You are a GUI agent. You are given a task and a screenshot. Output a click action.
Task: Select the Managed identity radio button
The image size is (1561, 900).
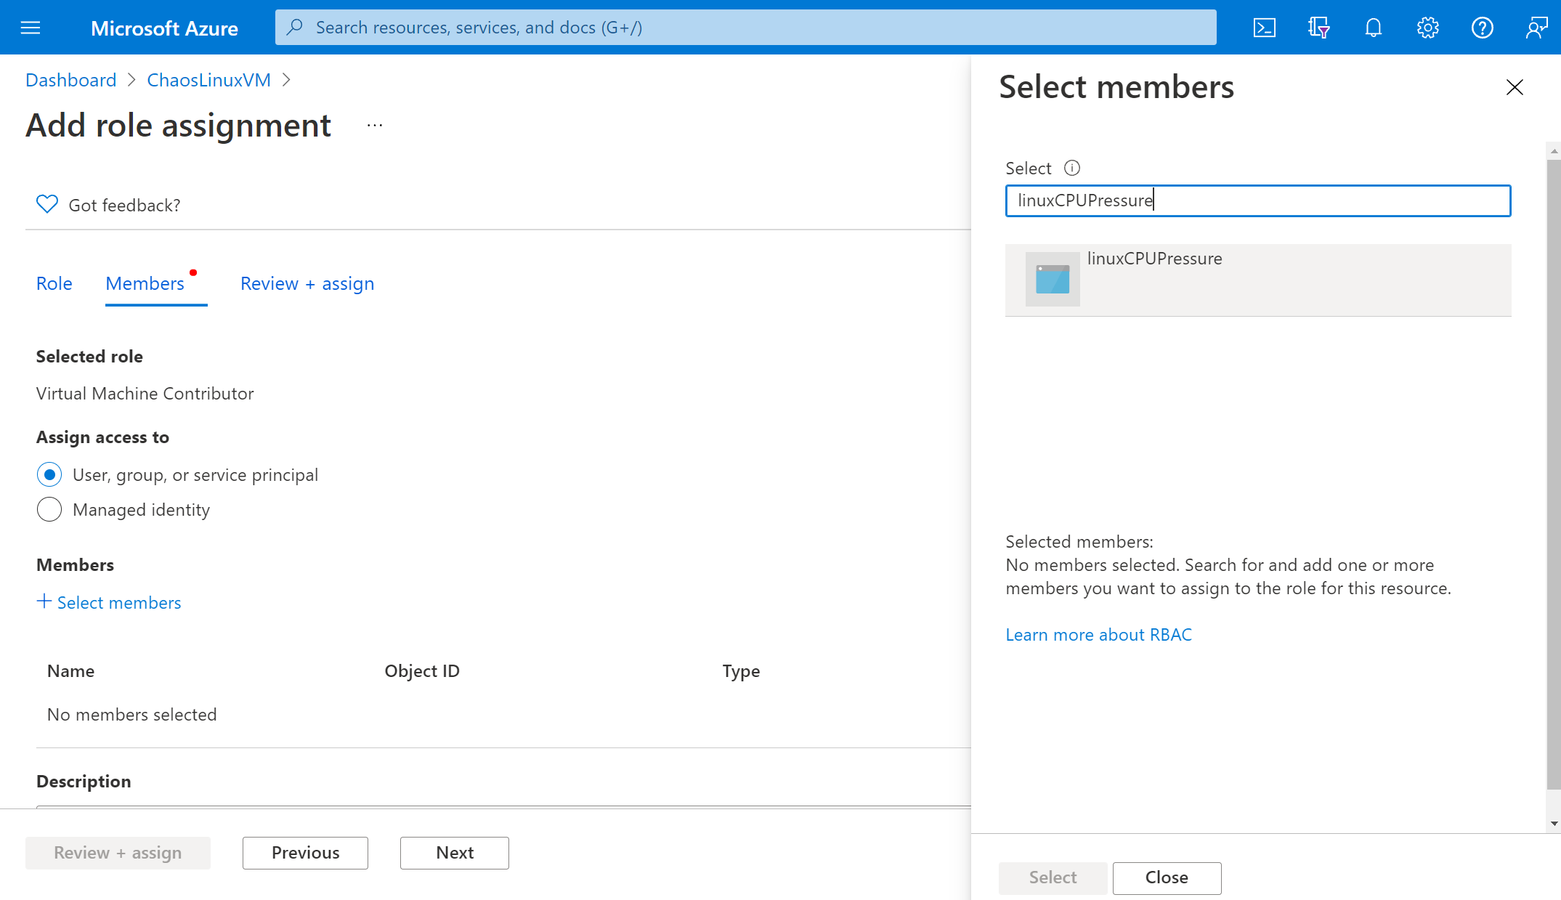click(49, 508)
